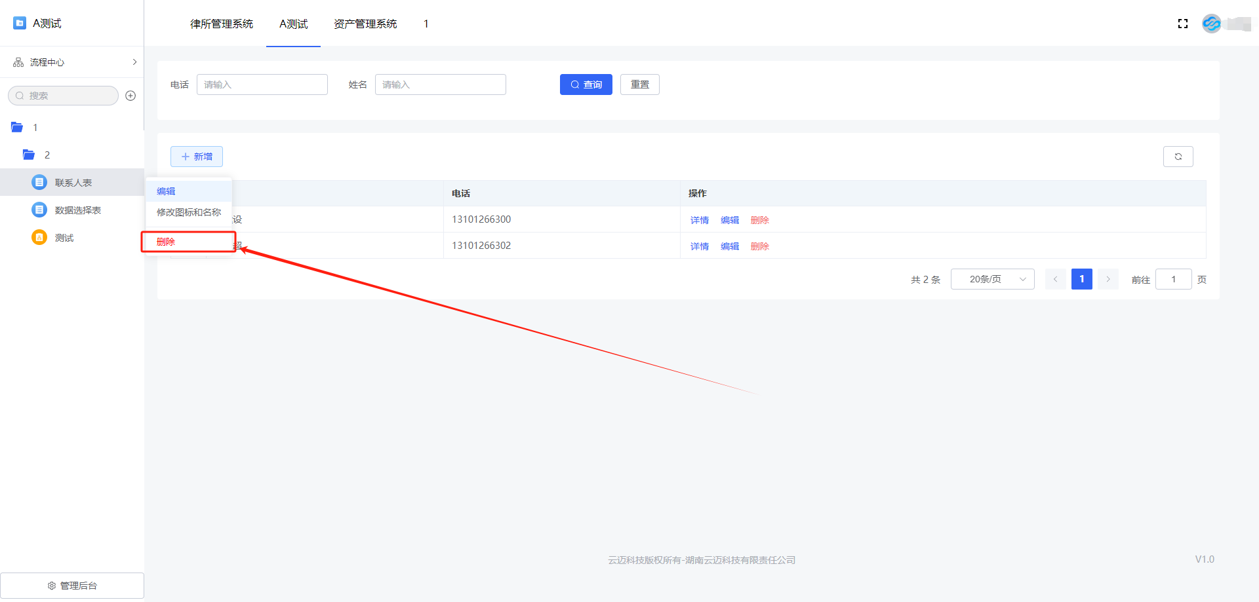
Task: Select 删除 in the context menu
Action: point(166,242)
